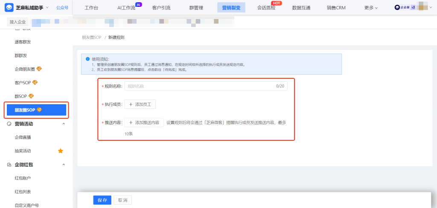Click the 使用须知 info icon
This screenshot has height=208, width=437.
(87, 59)
